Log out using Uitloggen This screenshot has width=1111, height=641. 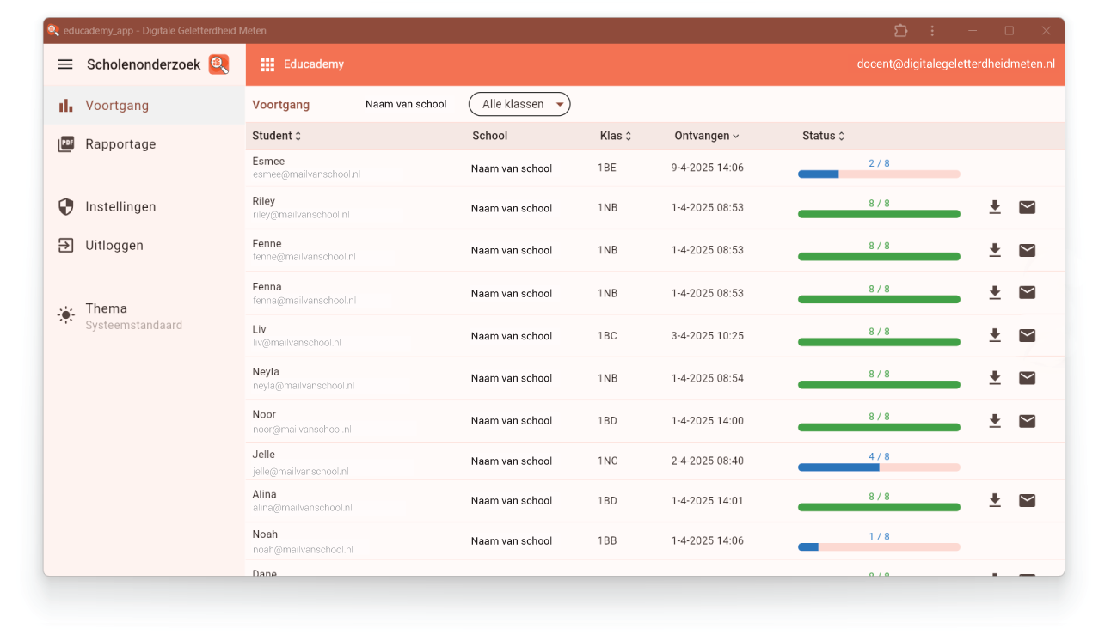[x=114, y=246]
